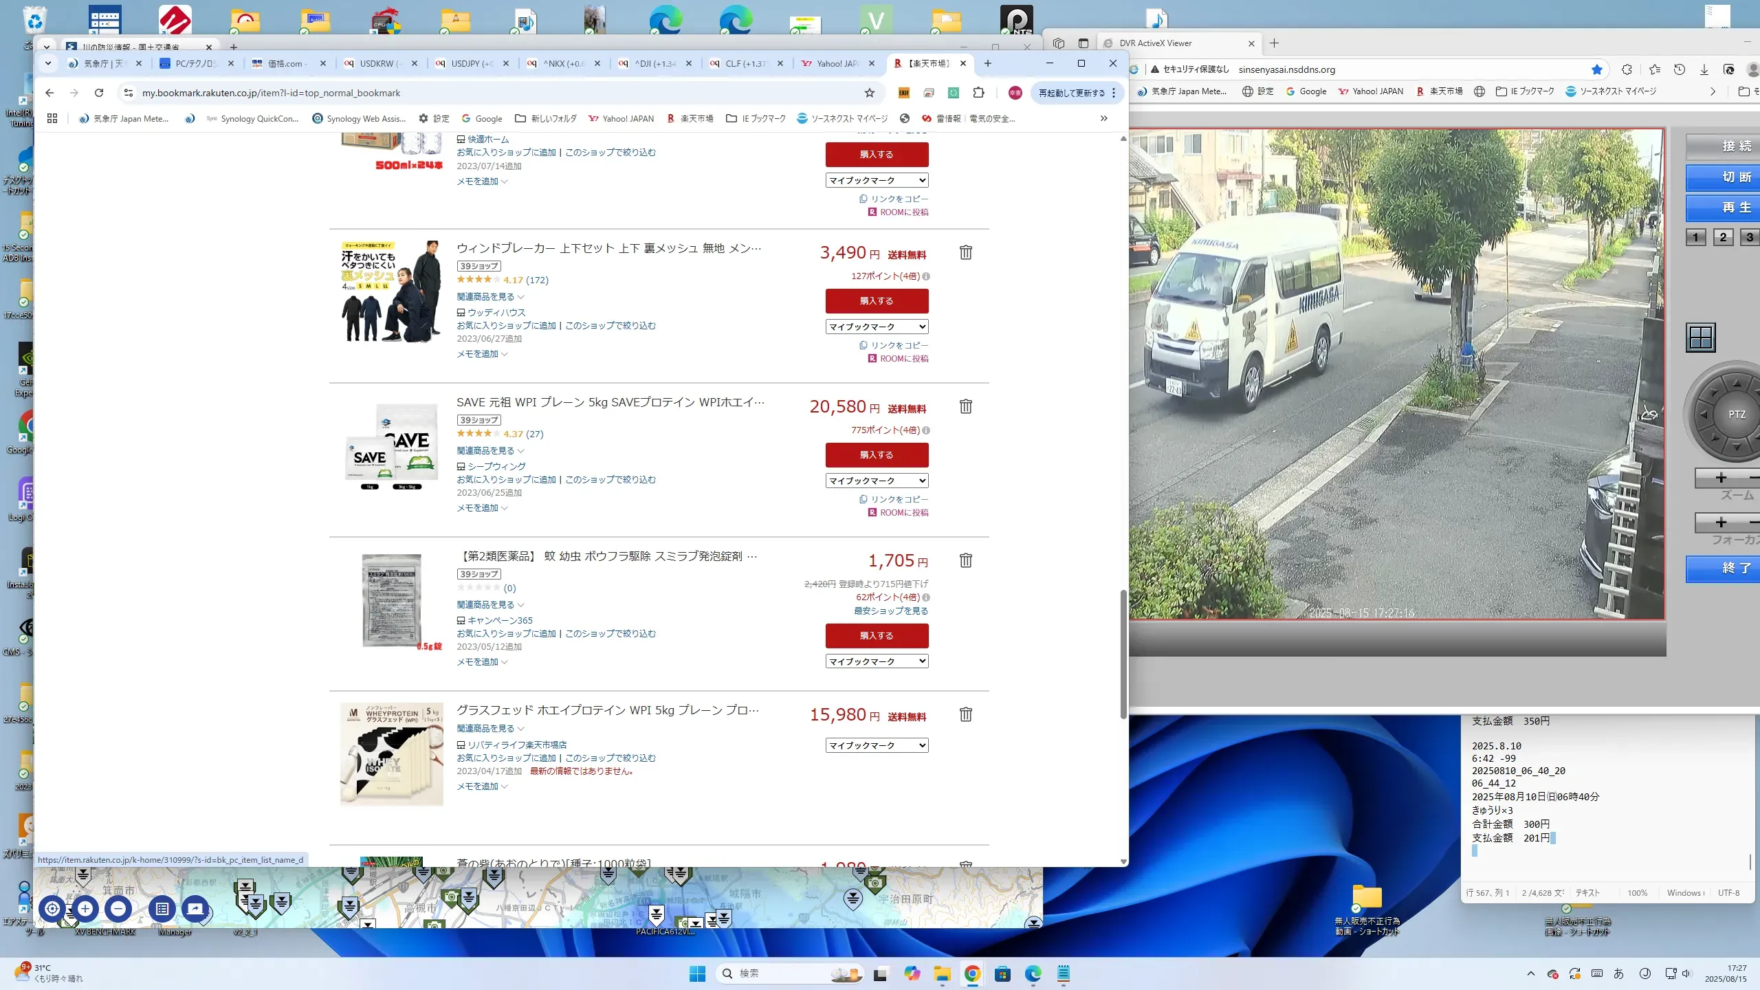Open Chrome extensions puzzle icon

(x=978, y=93)
